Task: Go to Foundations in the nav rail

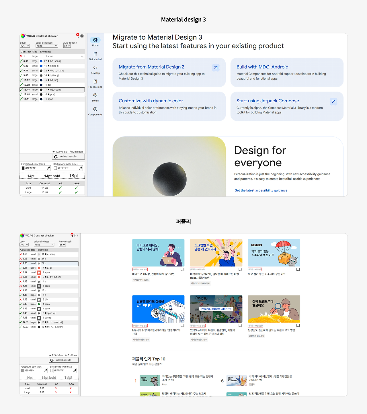Action: coord(95,83)
